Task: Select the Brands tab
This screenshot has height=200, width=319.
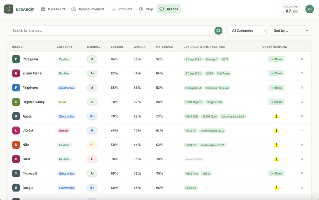Action: tap(169, 9)
